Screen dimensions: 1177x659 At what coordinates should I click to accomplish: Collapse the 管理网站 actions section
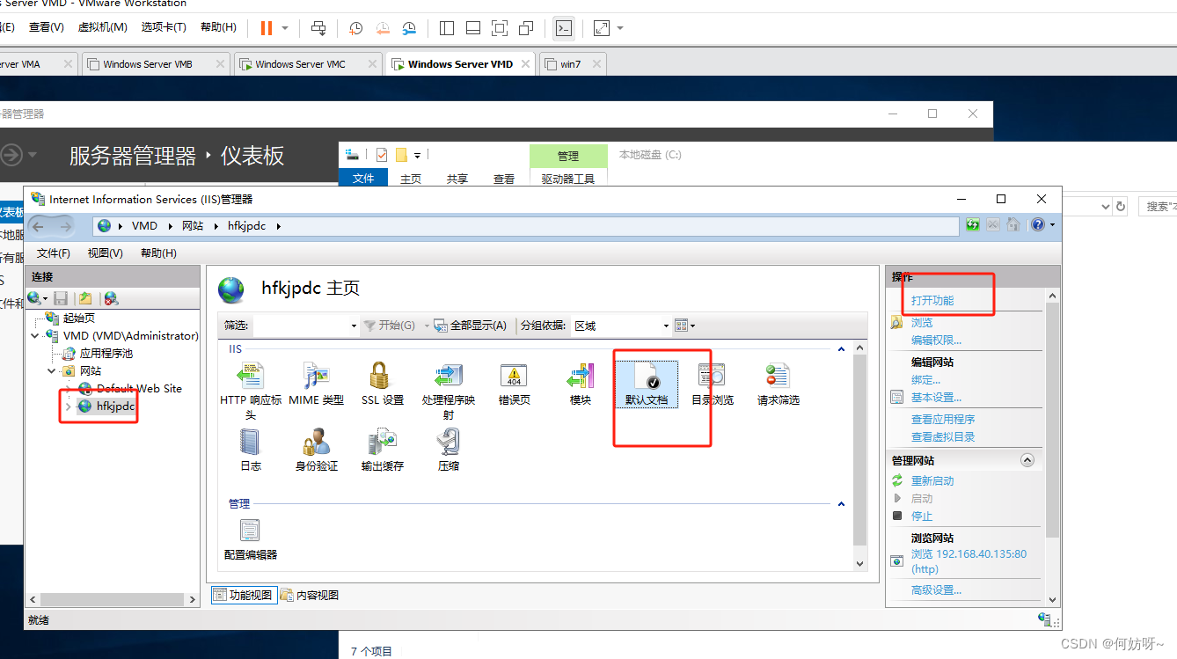(1027, 460)
